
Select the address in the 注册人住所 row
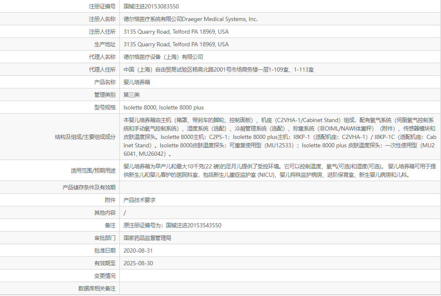(176, 32)
